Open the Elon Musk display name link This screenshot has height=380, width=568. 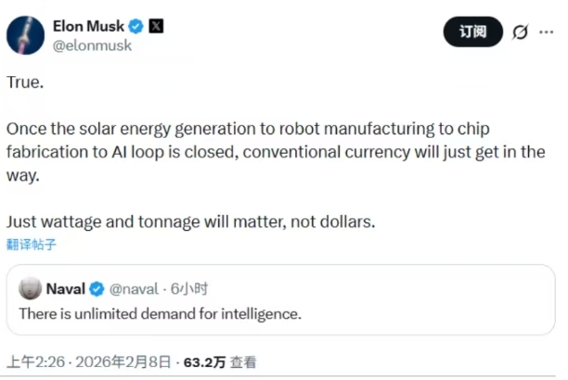90,26
